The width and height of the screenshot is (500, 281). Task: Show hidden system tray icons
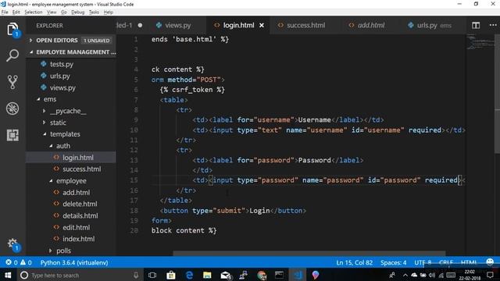point(405,275)
